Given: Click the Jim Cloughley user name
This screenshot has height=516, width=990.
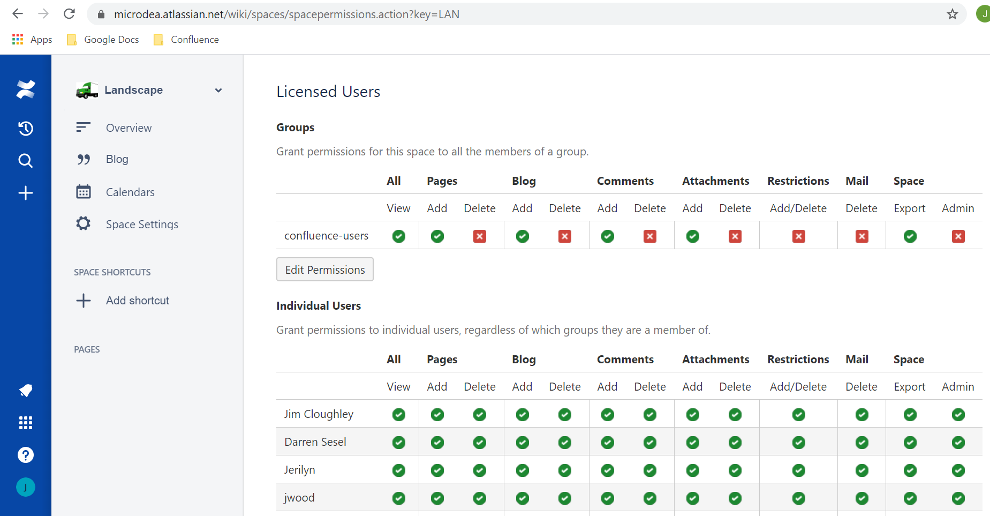Looking at the screenshot, I should (x=319, y=414).
